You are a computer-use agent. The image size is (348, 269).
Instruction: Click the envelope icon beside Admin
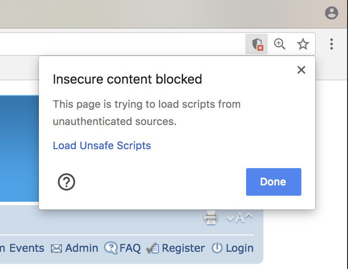[x=57, y=248]
